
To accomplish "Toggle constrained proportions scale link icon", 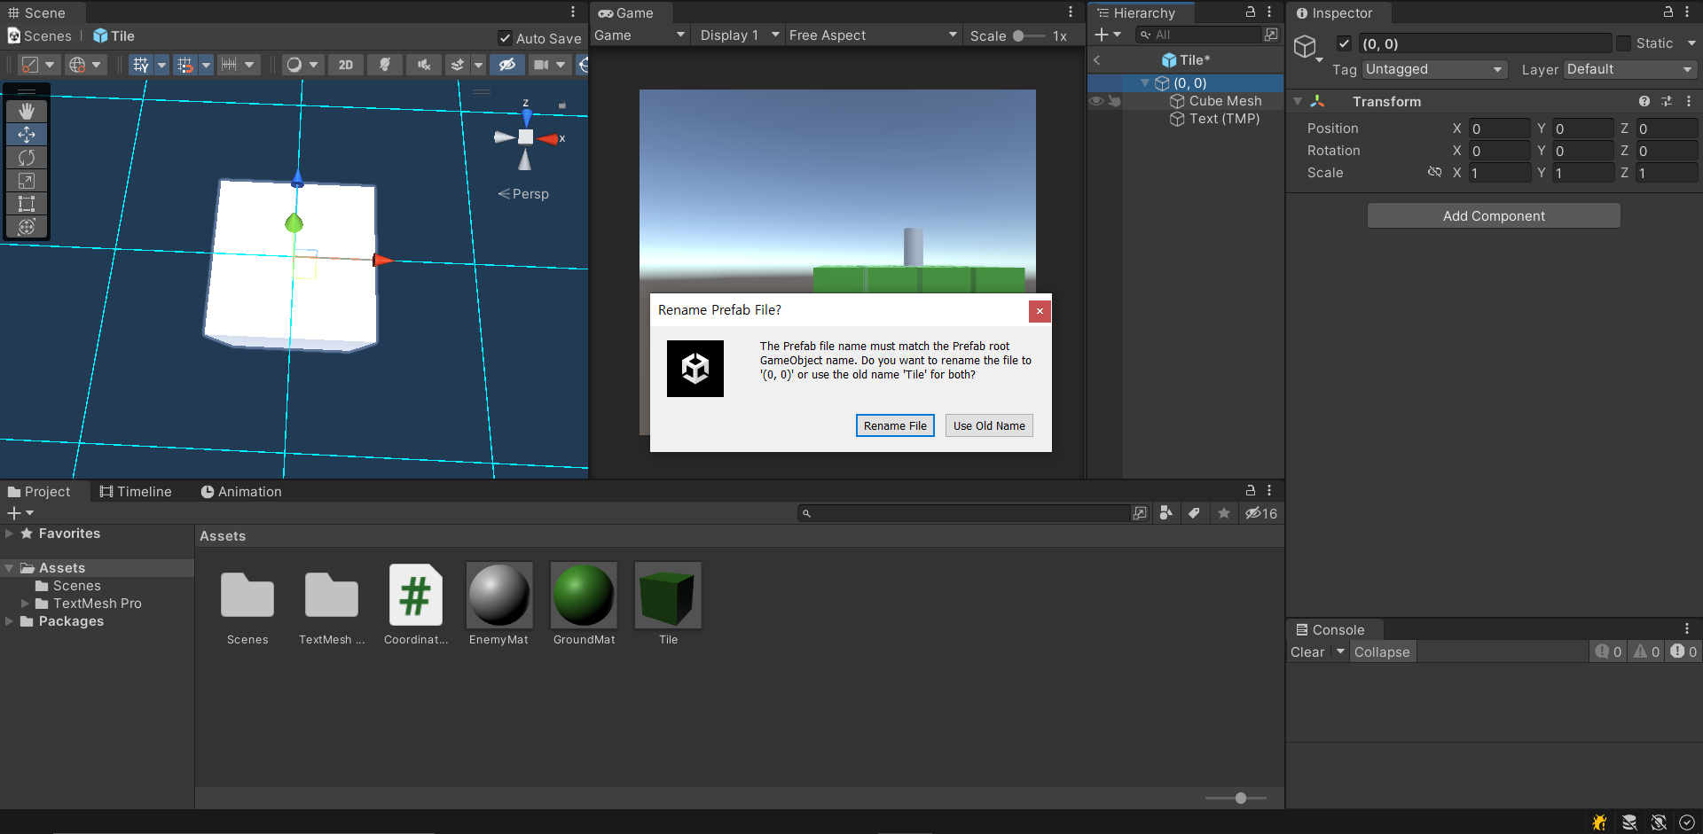I will pyautogui.click(x=1434, y=172).
